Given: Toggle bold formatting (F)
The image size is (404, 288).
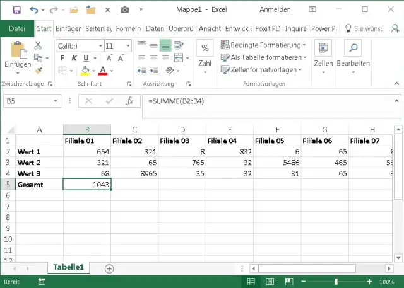Looking at the screenshot, I should click(62, 58).
